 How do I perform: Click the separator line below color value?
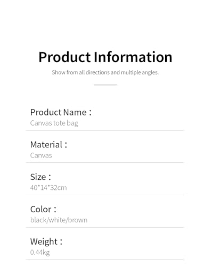click(x=105, y=227)
